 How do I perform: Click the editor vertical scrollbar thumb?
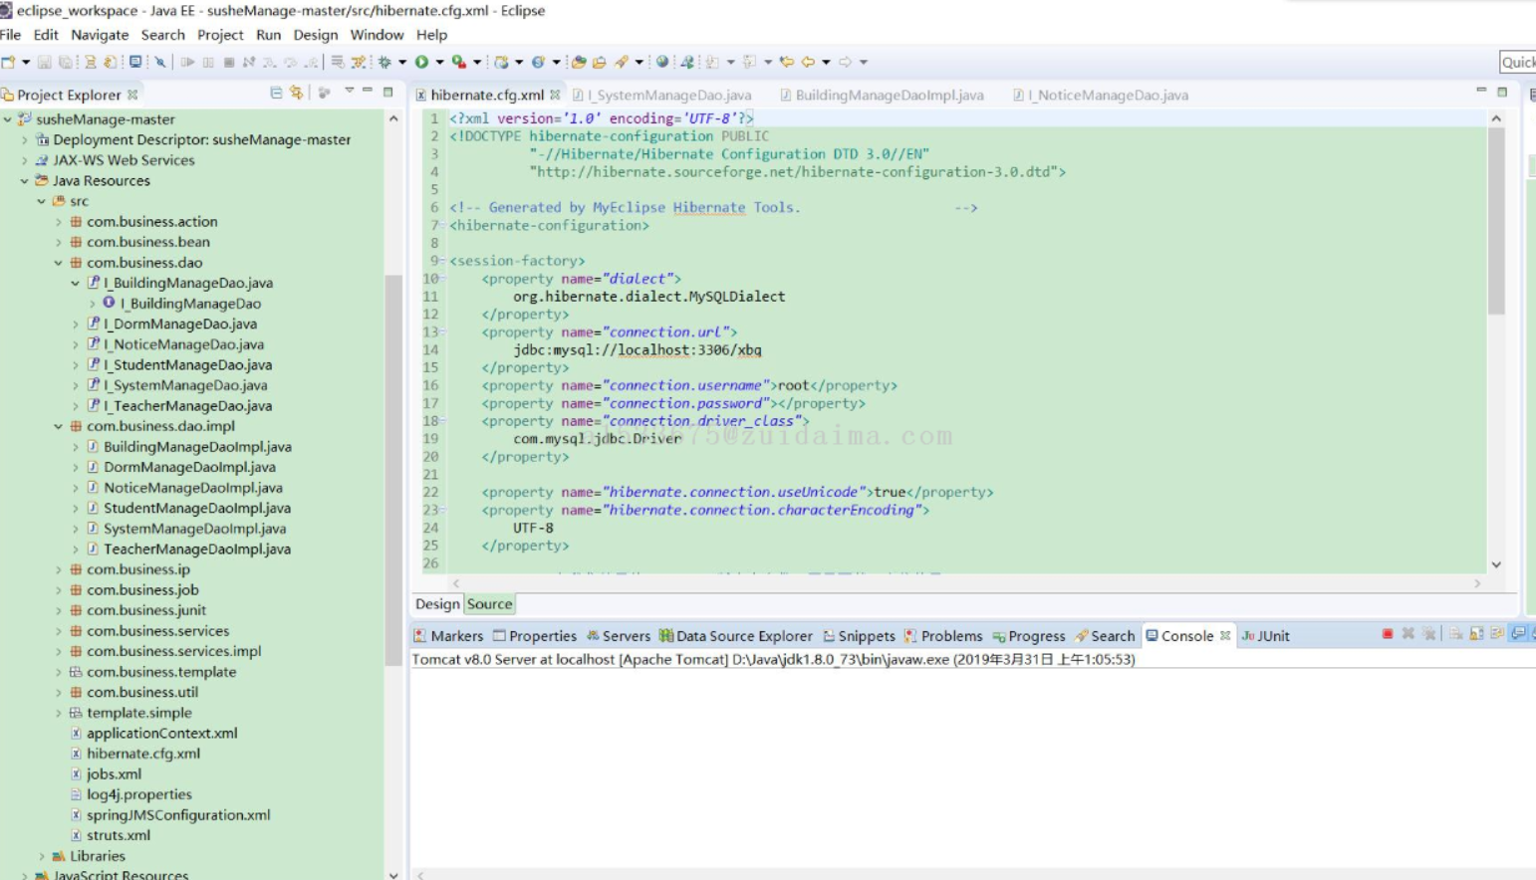(x=1495, y=219)
